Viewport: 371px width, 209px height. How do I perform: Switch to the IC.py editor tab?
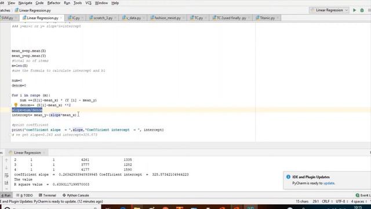point(76,18)
